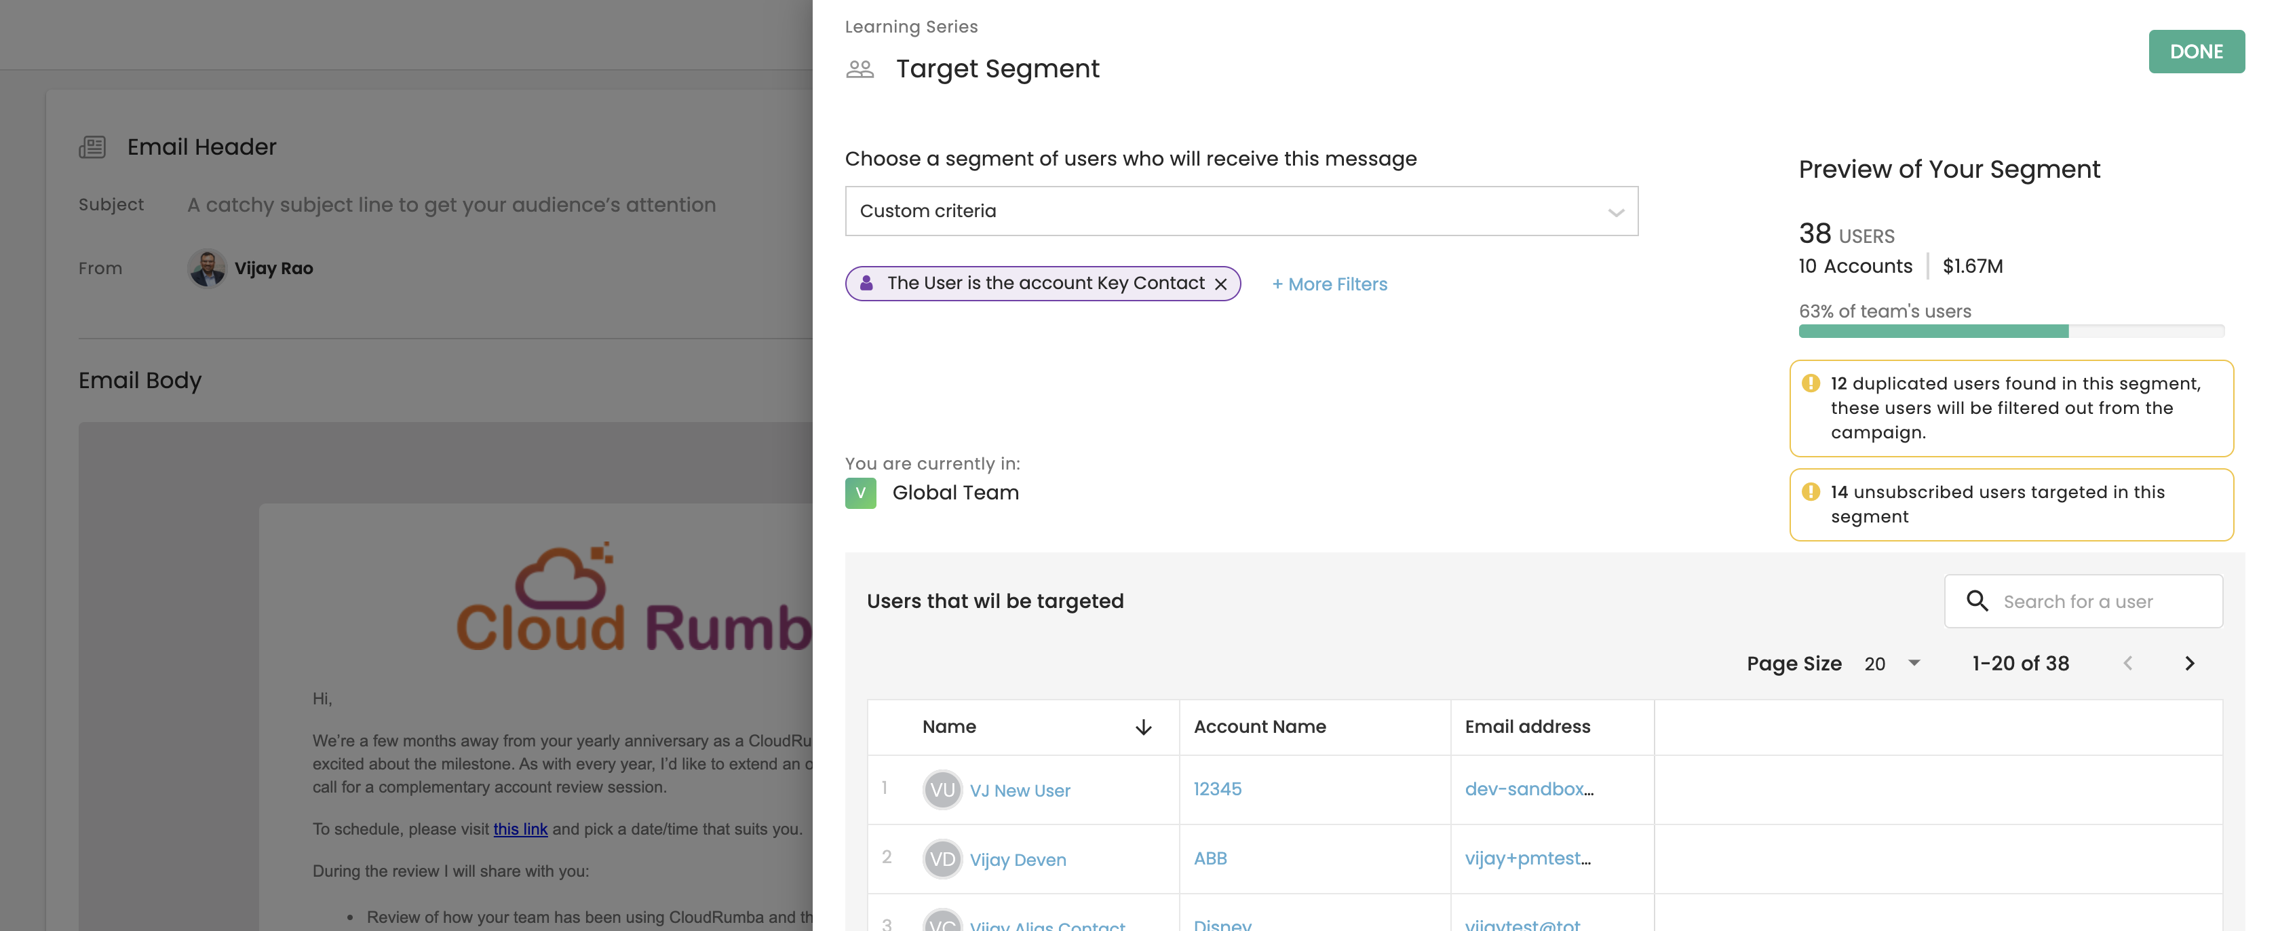Click the VD avatar icon

(942, 858)
